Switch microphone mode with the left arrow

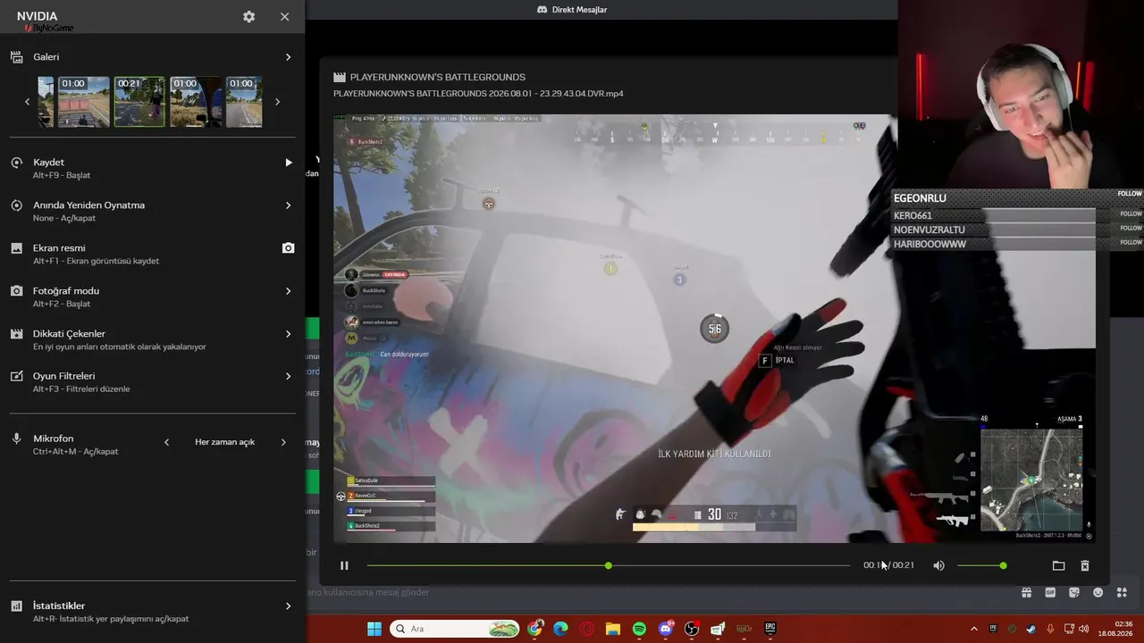[x=166, y=442]
